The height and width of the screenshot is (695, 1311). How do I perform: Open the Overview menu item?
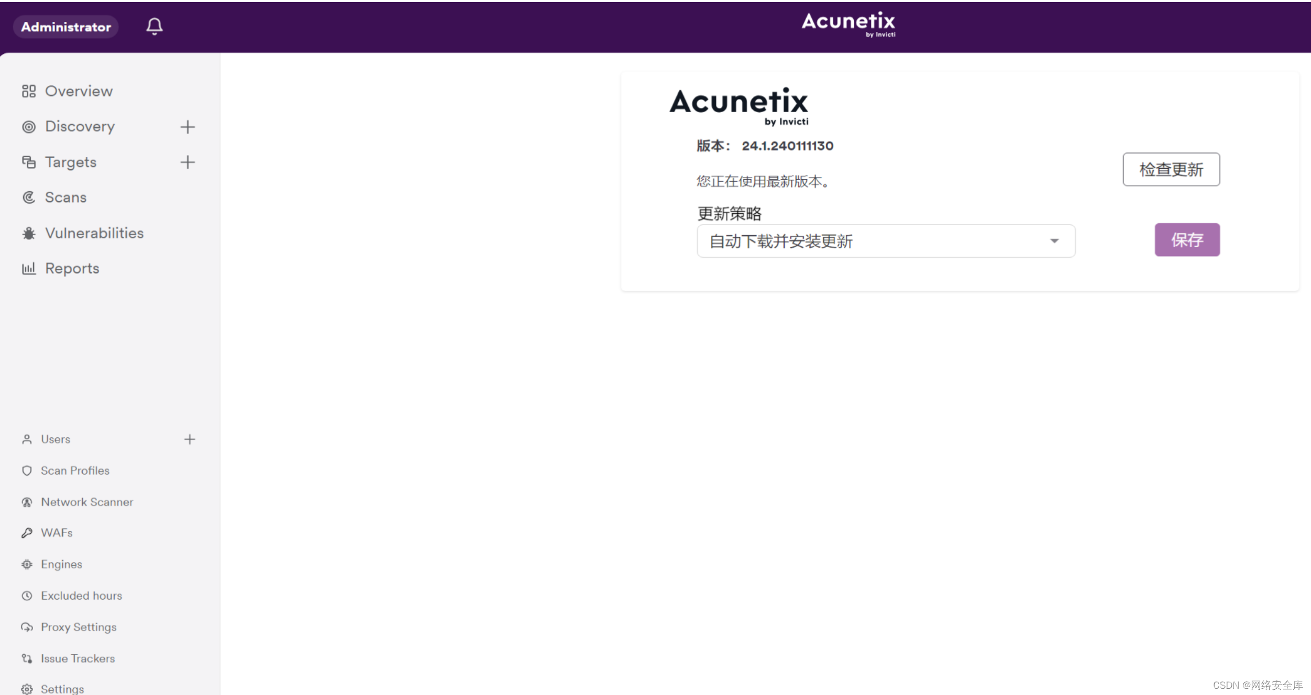79,91
